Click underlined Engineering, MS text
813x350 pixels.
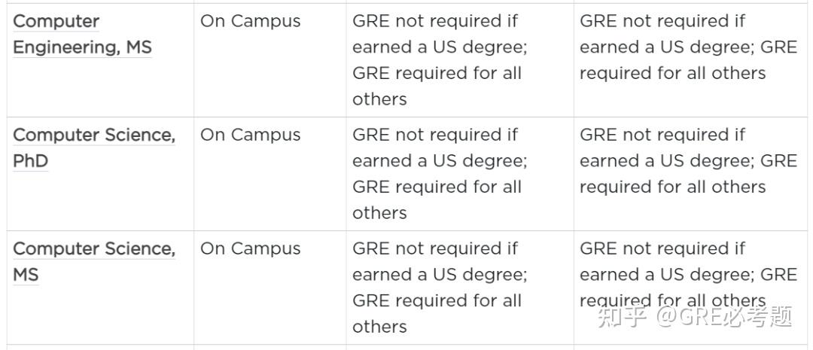click(x=82, y=48)
